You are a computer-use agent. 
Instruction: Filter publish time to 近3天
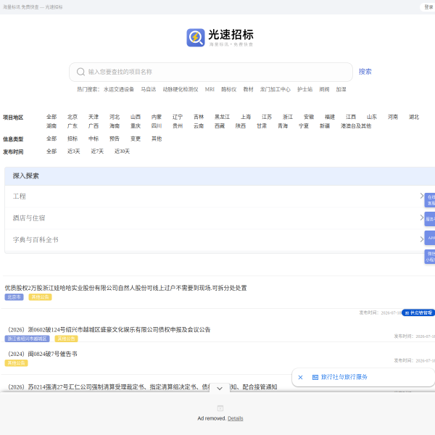(x=73, y=152)
